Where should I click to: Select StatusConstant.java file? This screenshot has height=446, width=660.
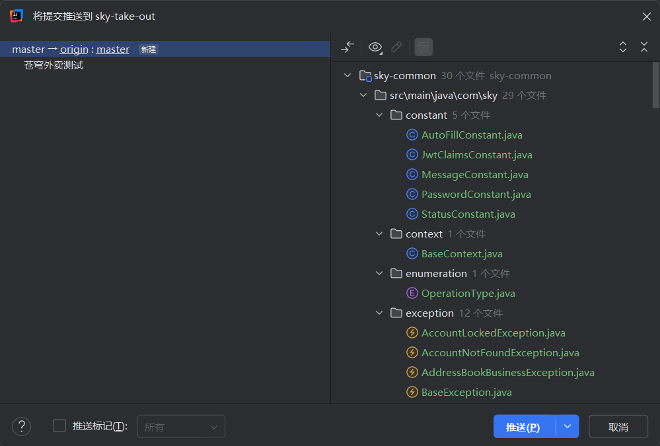(468, 214)
